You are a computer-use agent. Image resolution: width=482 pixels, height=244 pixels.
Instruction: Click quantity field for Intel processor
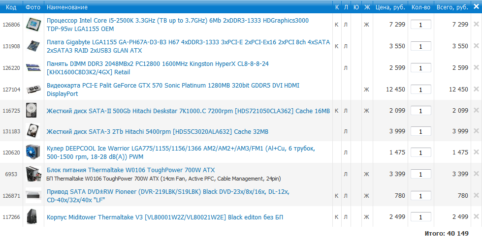(x=421, y=25)
